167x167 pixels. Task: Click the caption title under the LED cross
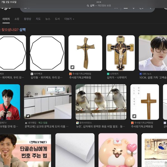[x=142, y=127]
